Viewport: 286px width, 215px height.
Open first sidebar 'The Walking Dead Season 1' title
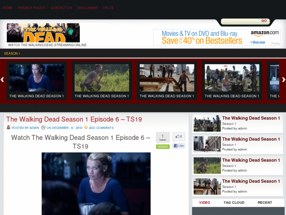(251, 118)
